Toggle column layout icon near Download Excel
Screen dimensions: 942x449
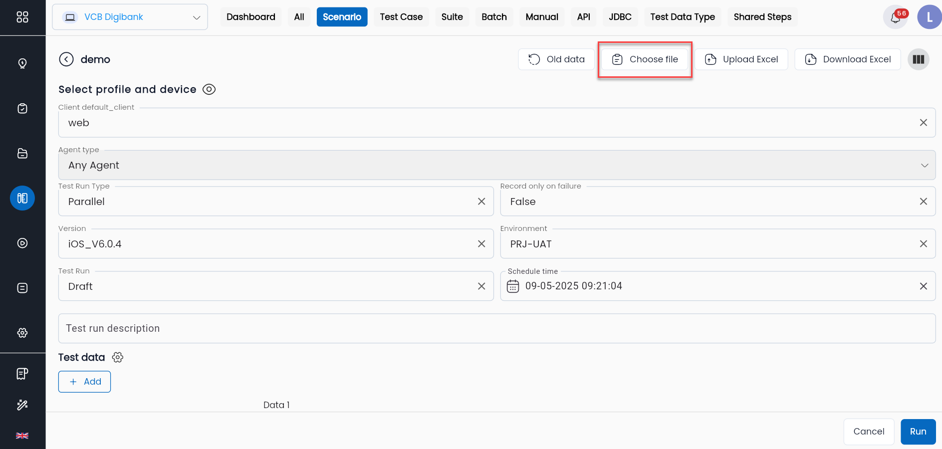(x=919, y=59)
